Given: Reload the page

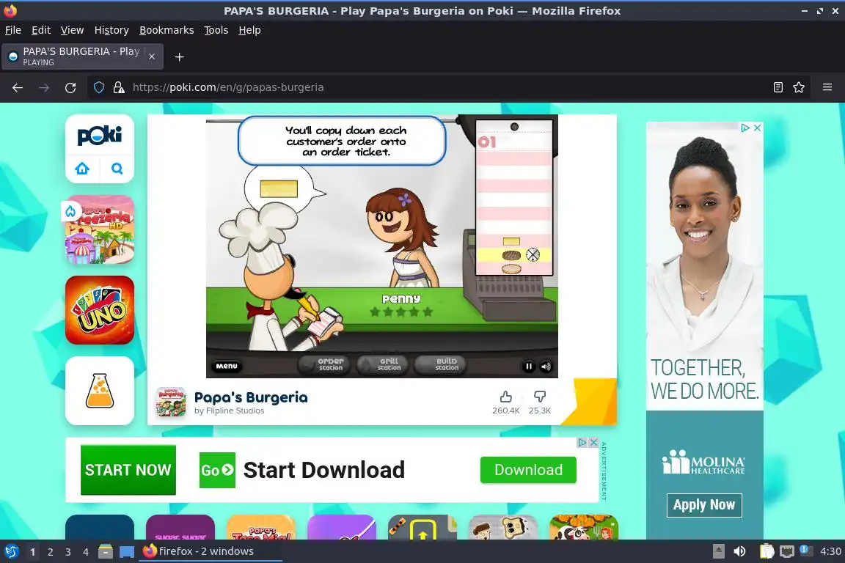Looking at the screenshot, I should pos(70,87).
